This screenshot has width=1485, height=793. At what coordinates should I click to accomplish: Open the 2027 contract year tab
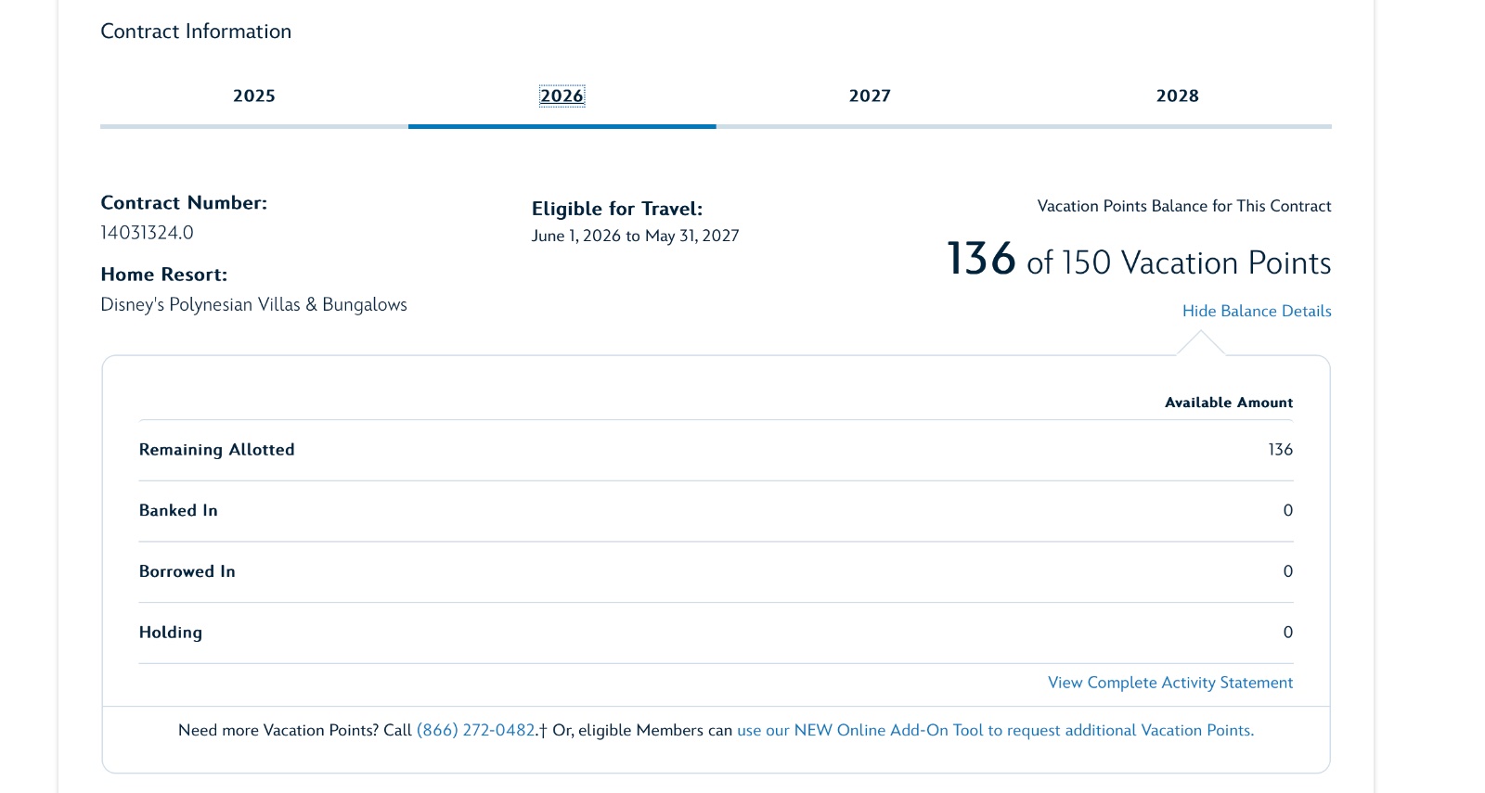pos(870,96)
